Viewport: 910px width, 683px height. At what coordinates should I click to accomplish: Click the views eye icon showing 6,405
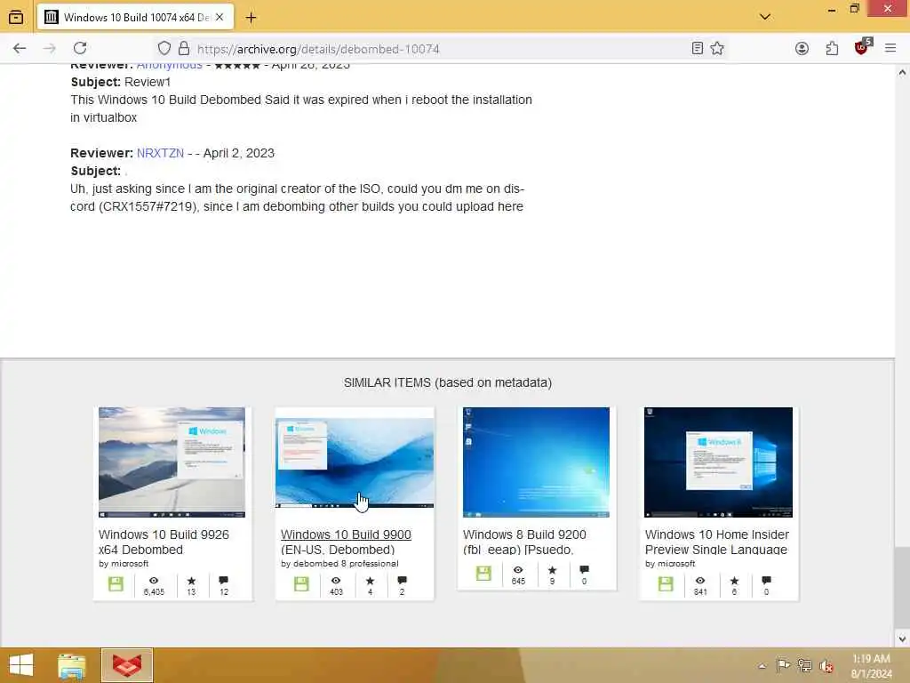[154, 581]
